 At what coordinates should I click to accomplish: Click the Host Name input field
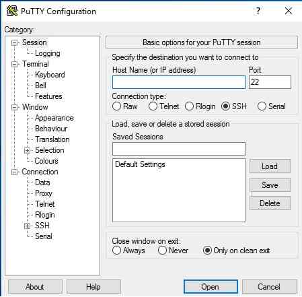179,82
